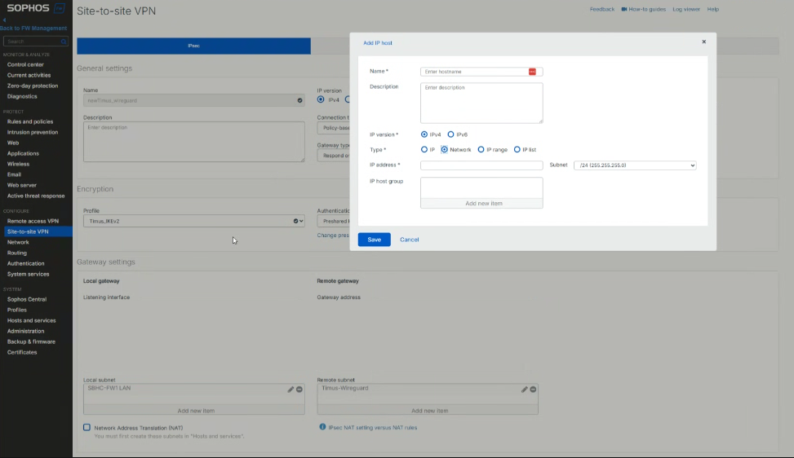Screen dimensions: 794x458
Task: Click Add new item under IP host group
Action: coord(481,203)
